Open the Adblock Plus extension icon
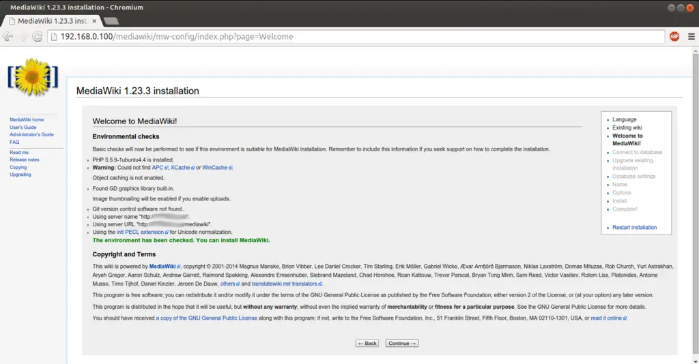This screenshot has width=699, height=364. [x=674, y=37]
